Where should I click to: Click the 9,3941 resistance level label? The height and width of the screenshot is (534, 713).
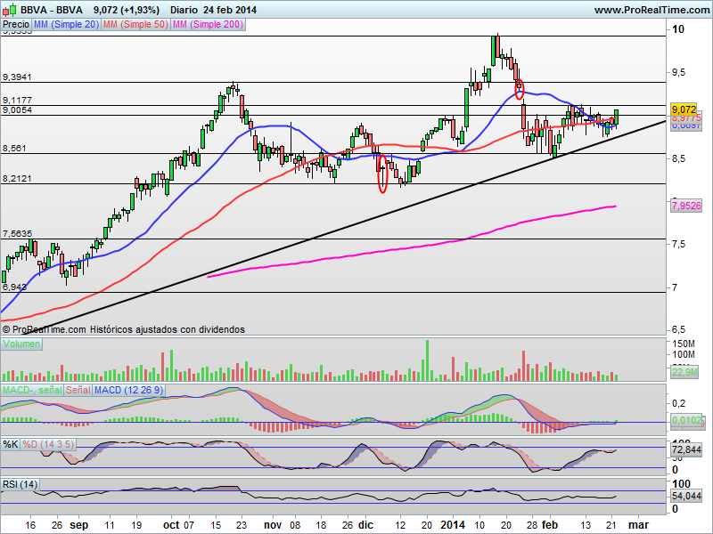click(x=17, y=77)
